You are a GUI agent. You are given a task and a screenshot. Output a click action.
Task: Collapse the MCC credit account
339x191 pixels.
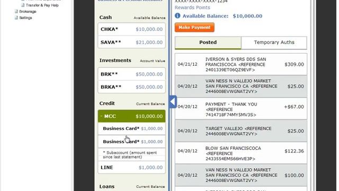click(x=131, y=116)
